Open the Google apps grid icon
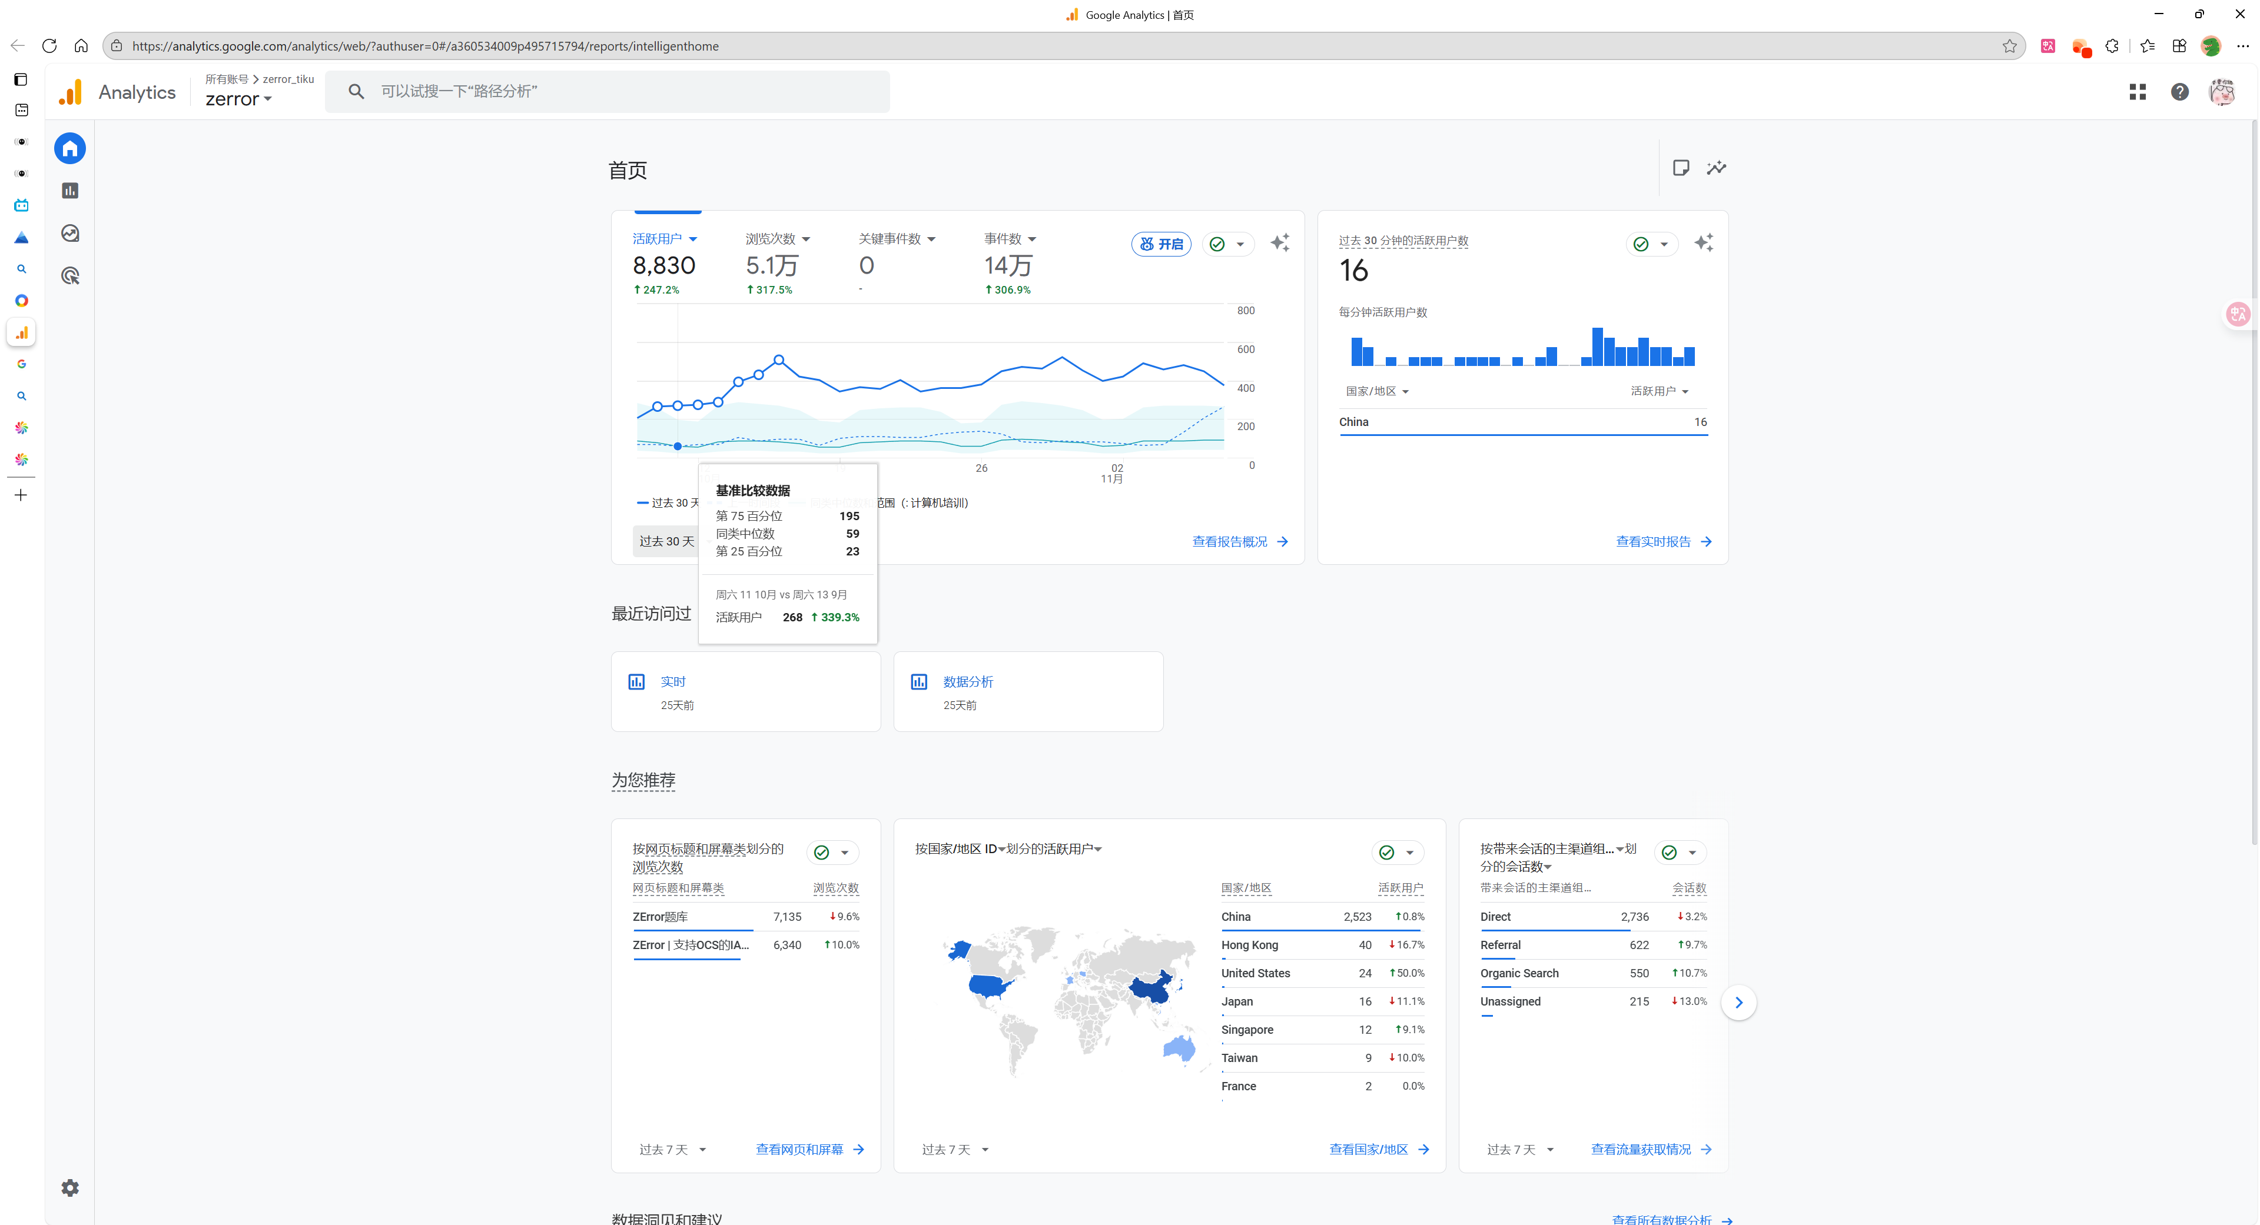This screenshot has height=1225, width=2260. pos(2137,92)
